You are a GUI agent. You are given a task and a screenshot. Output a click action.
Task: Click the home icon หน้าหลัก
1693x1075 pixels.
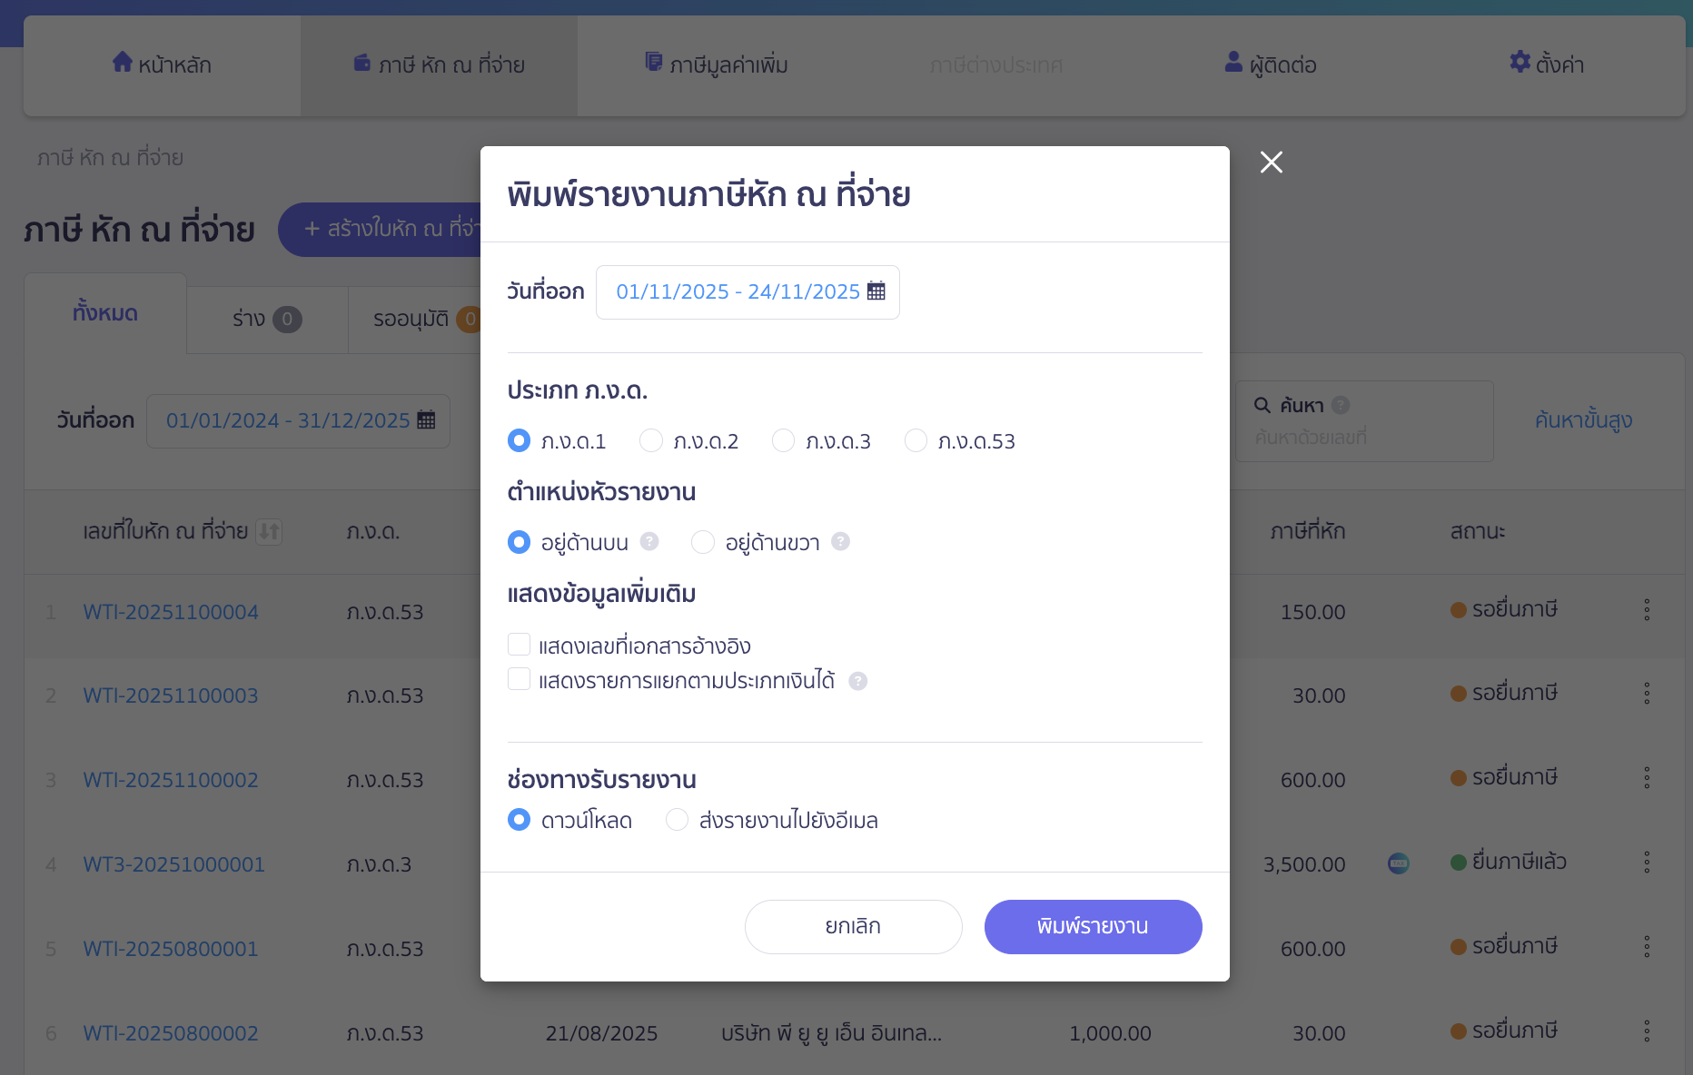click(123, 63)
